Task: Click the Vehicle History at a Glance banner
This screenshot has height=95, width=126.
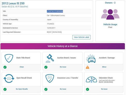Action: coord(63,46)
